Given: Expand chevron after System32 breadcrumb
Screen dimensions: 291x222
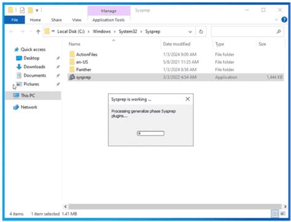Looking at the screenshot, I should (x=141, y=32).
